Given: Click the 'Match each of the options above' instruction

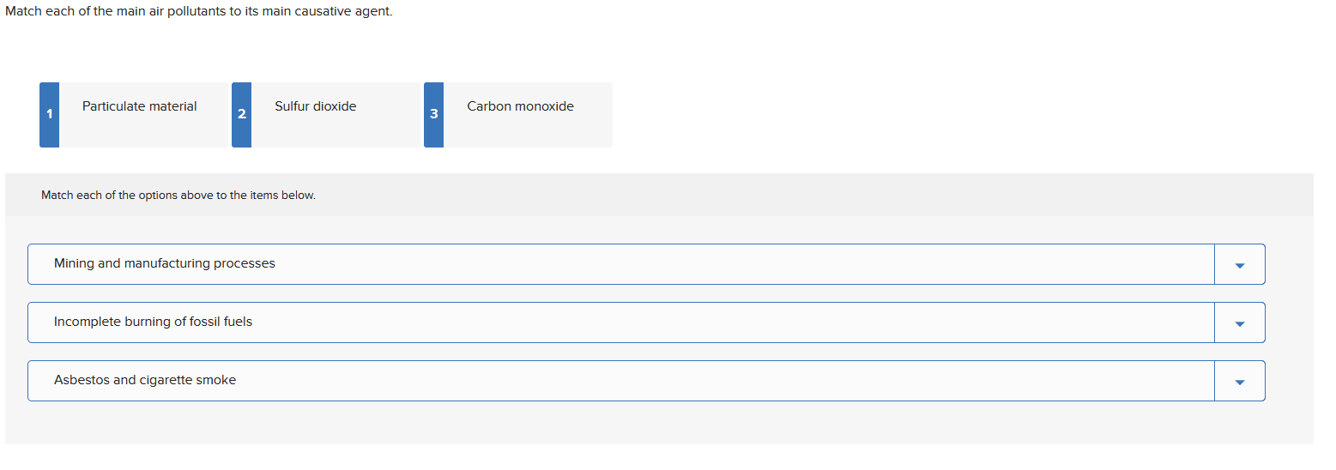Looking at the screenshot, I should tap(178, 196).
